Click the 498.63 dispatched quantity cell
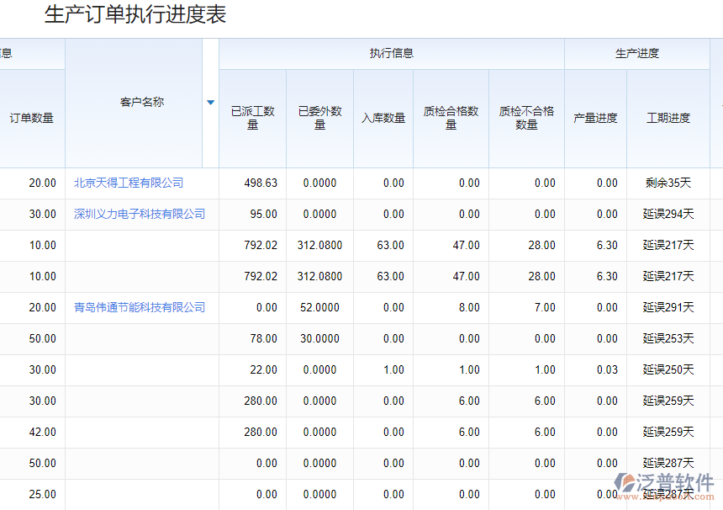Viewport: 723px width, 510px height. click(261, 183)
